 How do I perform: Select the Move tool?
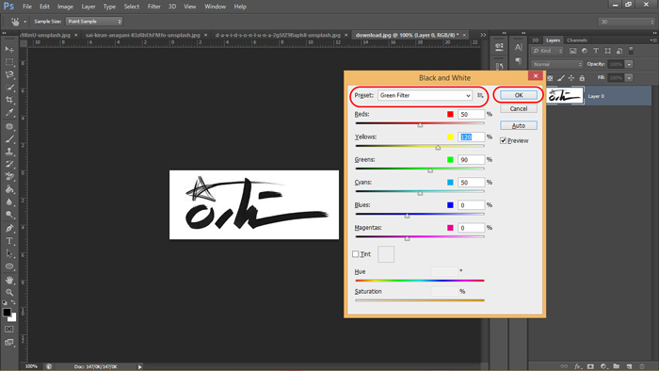(9, 50)
